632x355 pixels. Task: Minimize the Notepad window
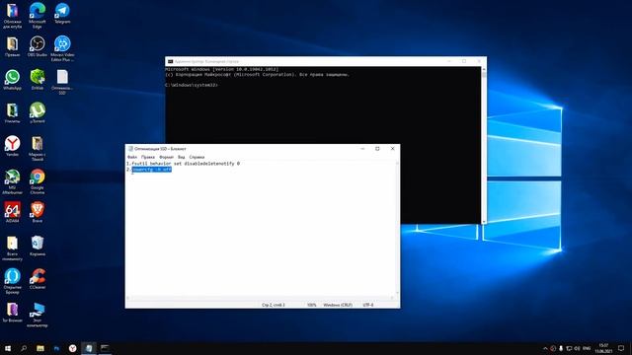click(x=362, y=149)
